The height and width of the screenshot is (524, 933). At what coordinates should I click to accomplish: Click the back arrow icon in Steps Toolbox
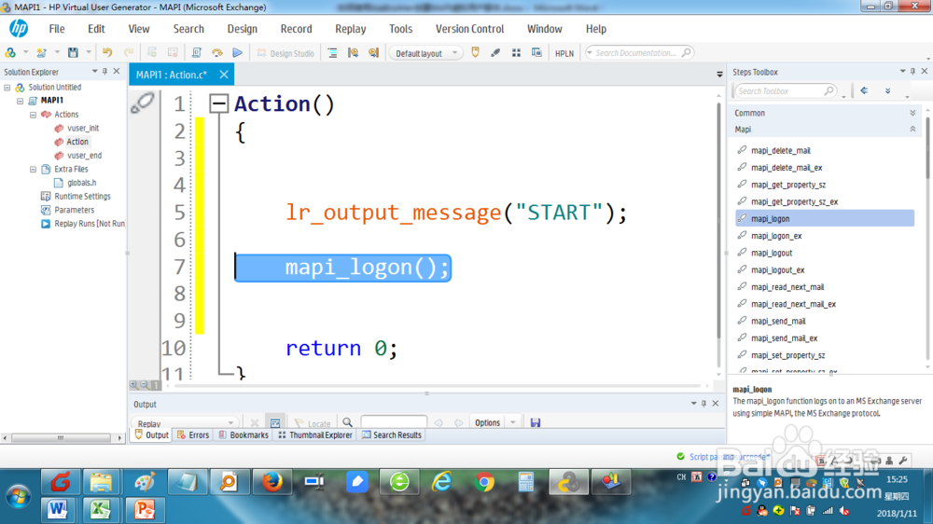pos(864,90)
